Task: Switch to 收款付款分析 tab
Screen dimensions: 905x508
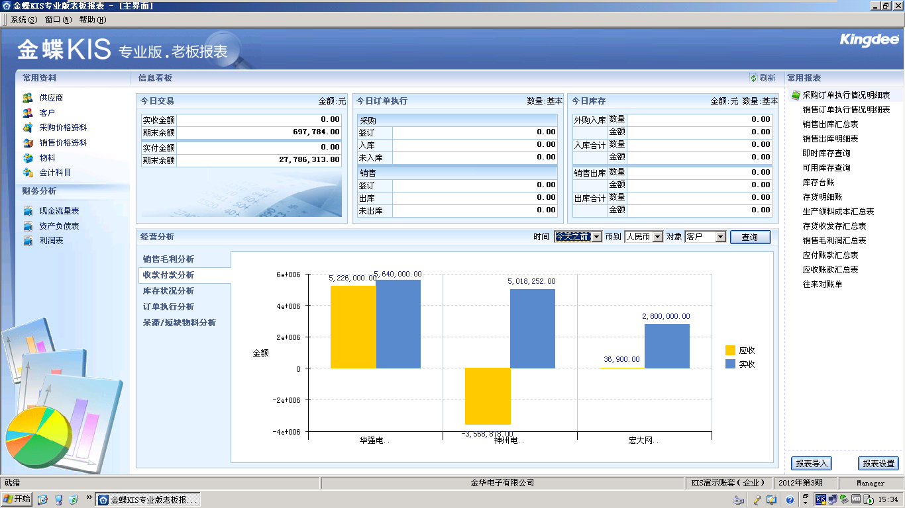Action: click(169, 275)
